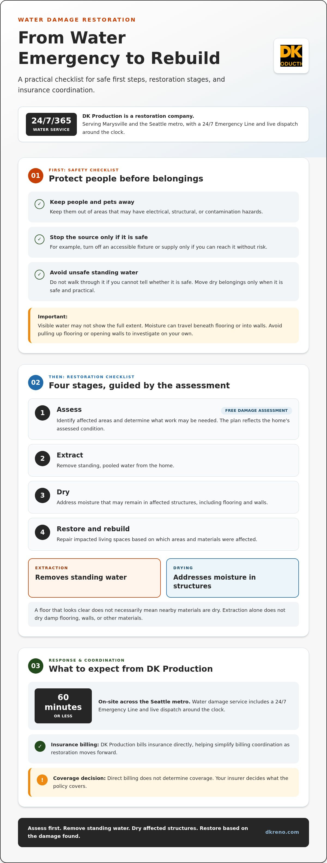
Task: Click the 24/7/365 Water Service badge
Action: click(52, 124)
